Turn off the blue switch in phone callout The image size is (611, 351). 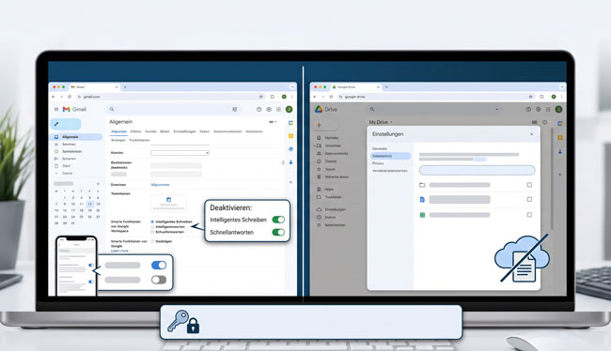point(159,266)
